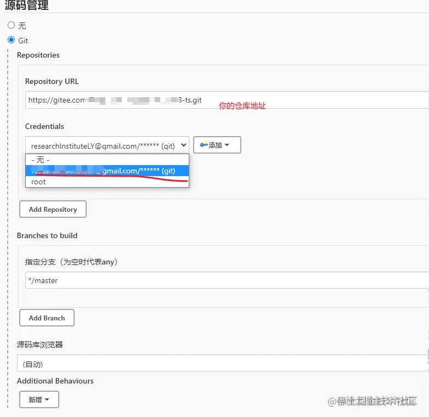429x417 pixels.
Task: Choose the '- 无 -' credentials option
Action: point(107,160)
